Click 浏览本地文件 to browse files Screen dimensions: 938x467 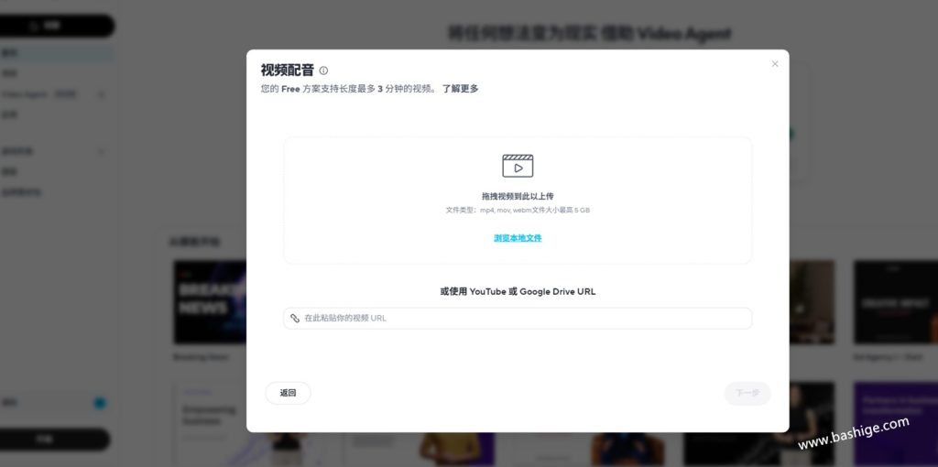(x=518, y=238)
